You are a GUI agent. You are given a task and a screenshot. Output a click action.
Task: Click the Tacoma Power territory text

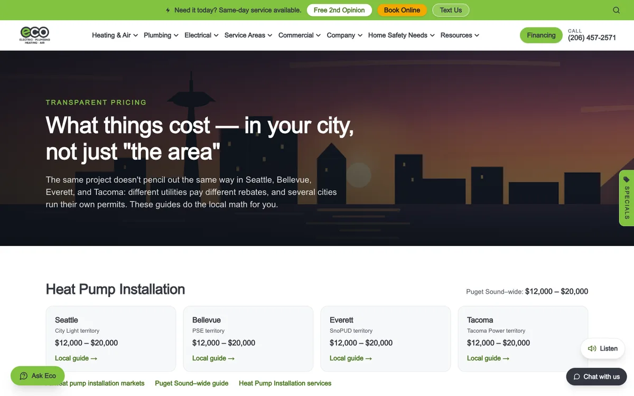[x=496, y=331]
